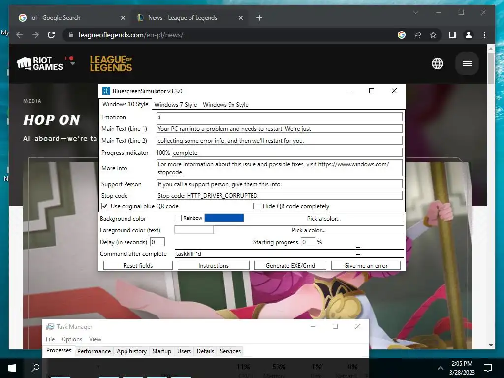
Task: Click the Reset fields button
Action: click(138, 265)
